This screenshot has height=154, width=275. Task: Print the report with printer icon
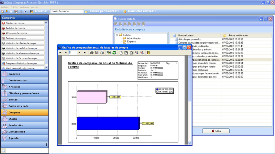tap(91, 53)
